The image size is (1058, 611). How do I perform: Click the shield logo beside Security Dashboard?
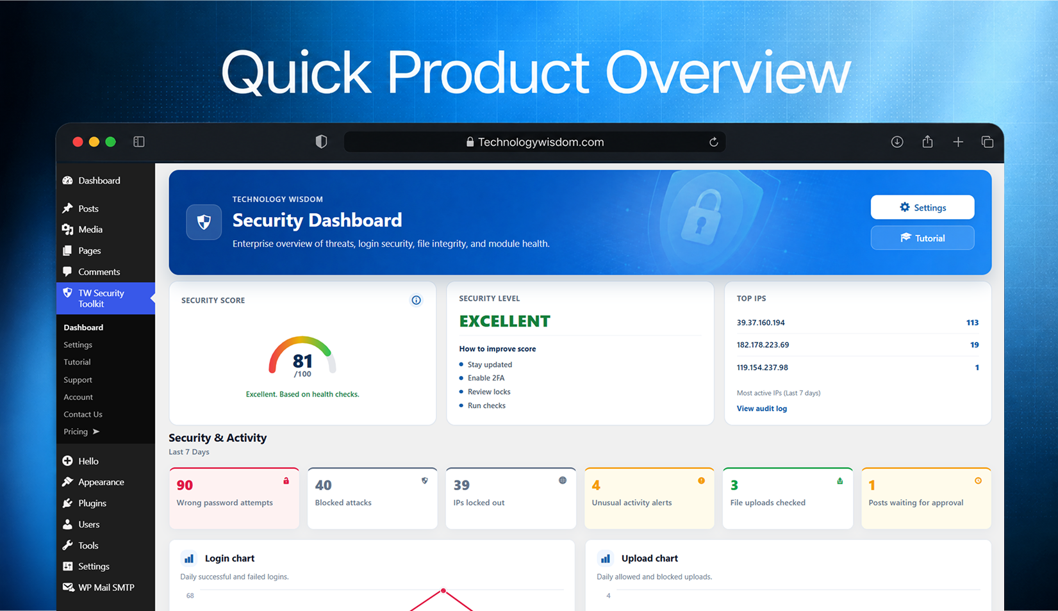pos(204,222)
